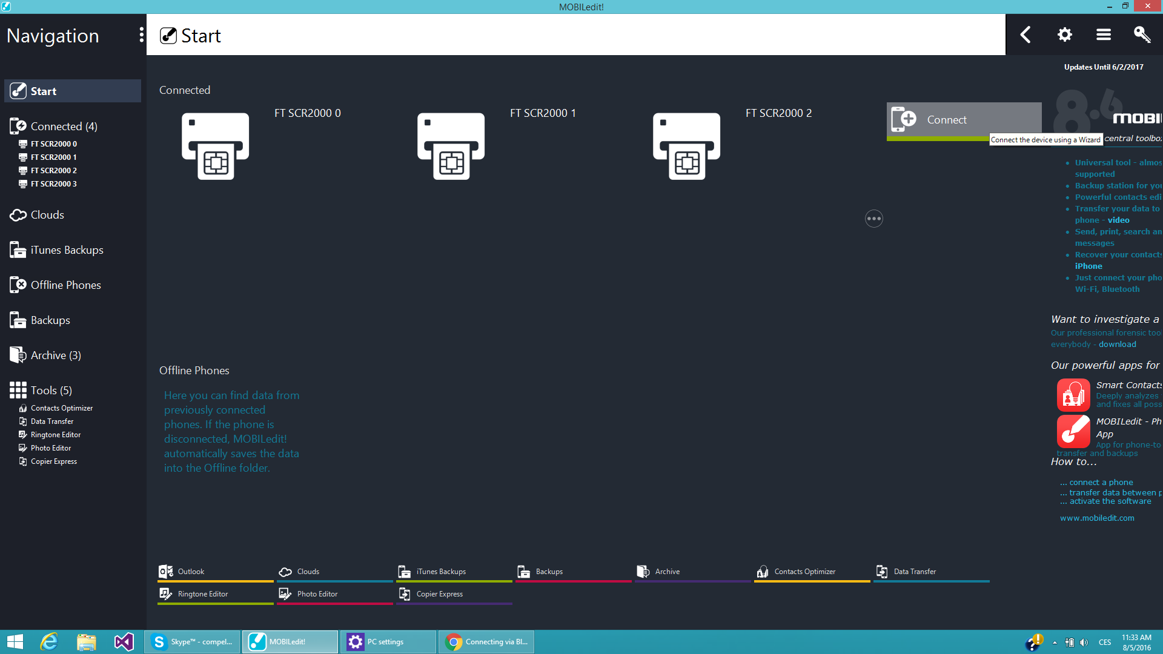Viewport: 1163px width, 654px height.
Task: Open Clouds in the navigation sidebar
Action: 47,215
